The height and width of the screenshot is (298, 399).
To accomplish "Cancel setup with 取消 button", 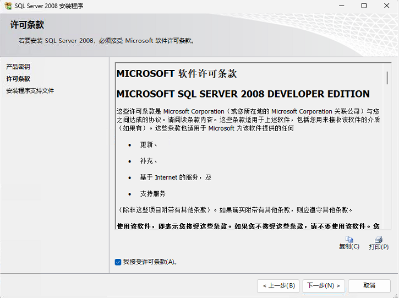I will [x=369, y=286].
